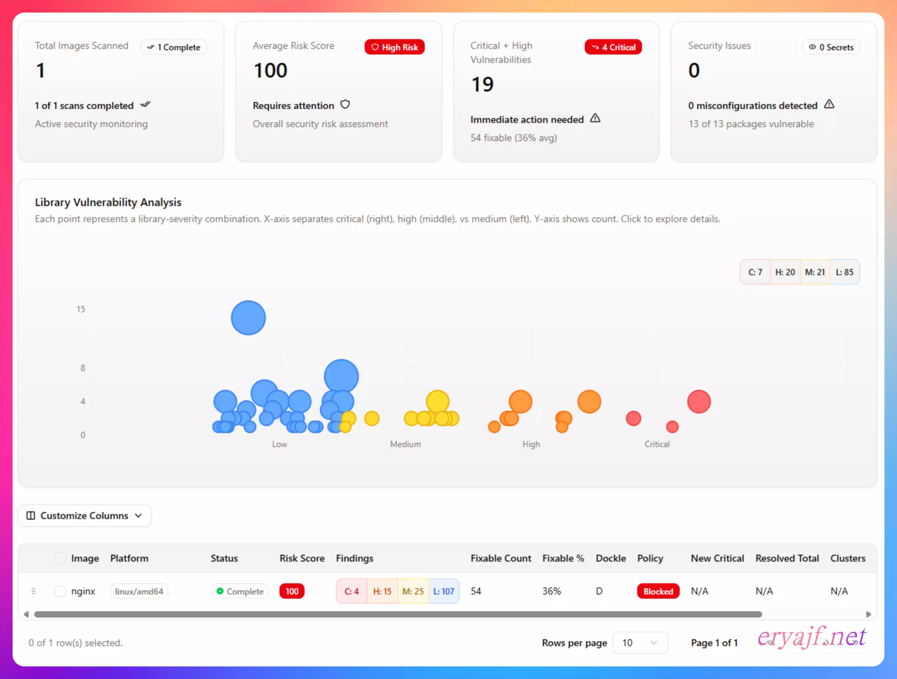The height and width of the screenshot is (679, 897).
Task: Click the red Blocked policy badge
Action: (x=658, y=591)
